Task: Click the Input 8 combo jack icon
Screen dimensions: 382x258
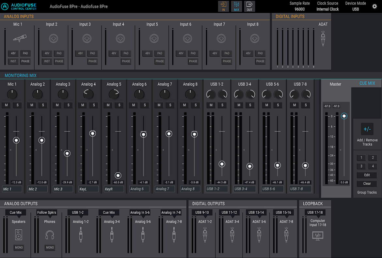Action: click(x=255, y=38)
